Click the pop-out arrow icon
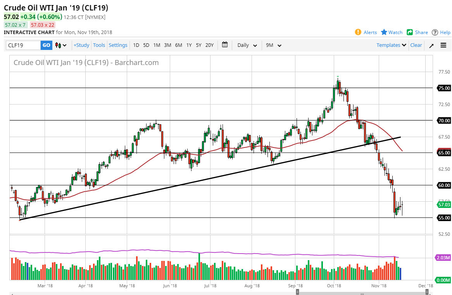 tap(431, 45)
